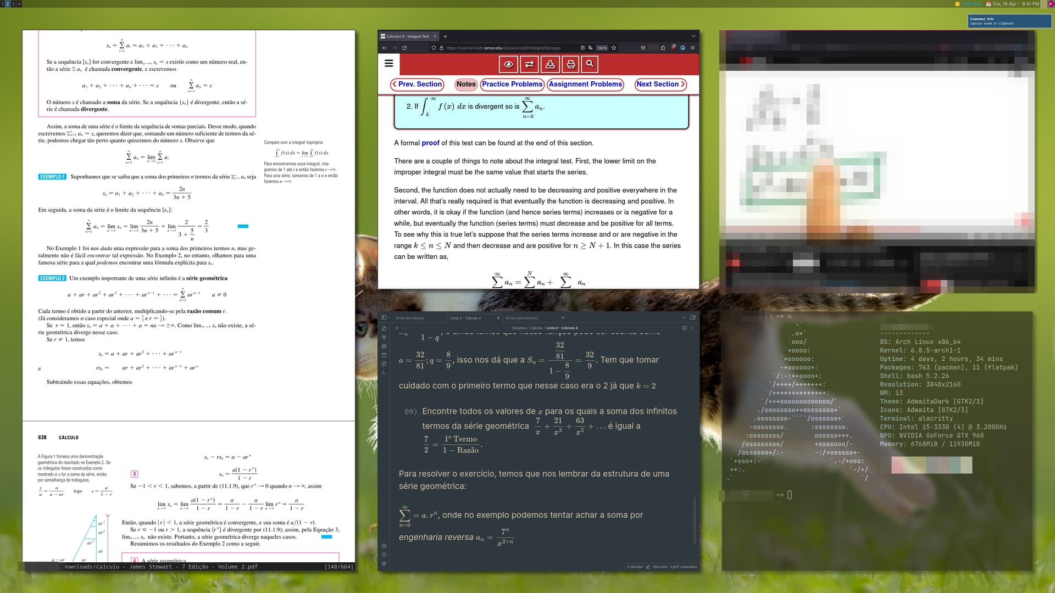The image size is (1055, 593).
Task: Open Obsidian settings gear
Action: [x=384, y=563]
